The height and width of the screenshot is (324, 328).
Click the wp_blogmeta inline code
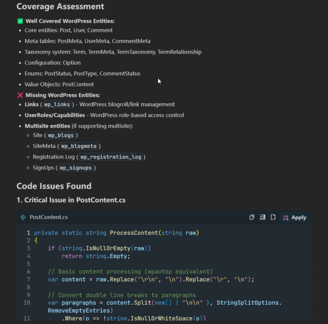click(79, 146)
